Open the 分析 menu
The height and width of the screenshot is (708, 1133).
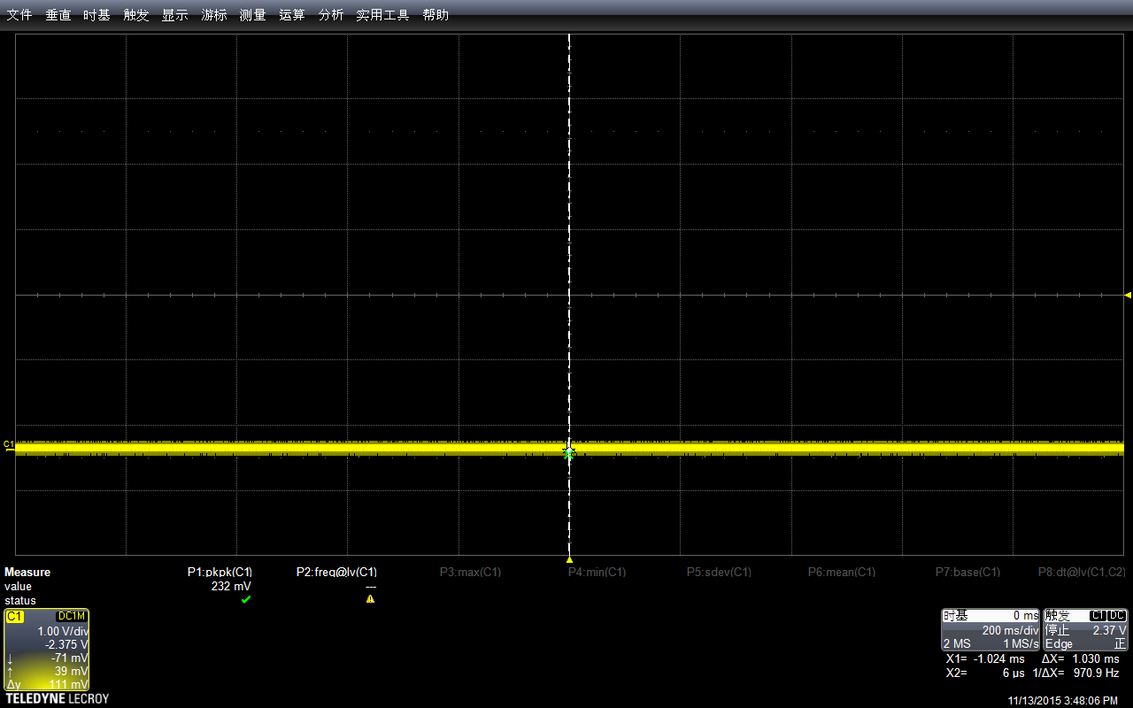(331, 15)
